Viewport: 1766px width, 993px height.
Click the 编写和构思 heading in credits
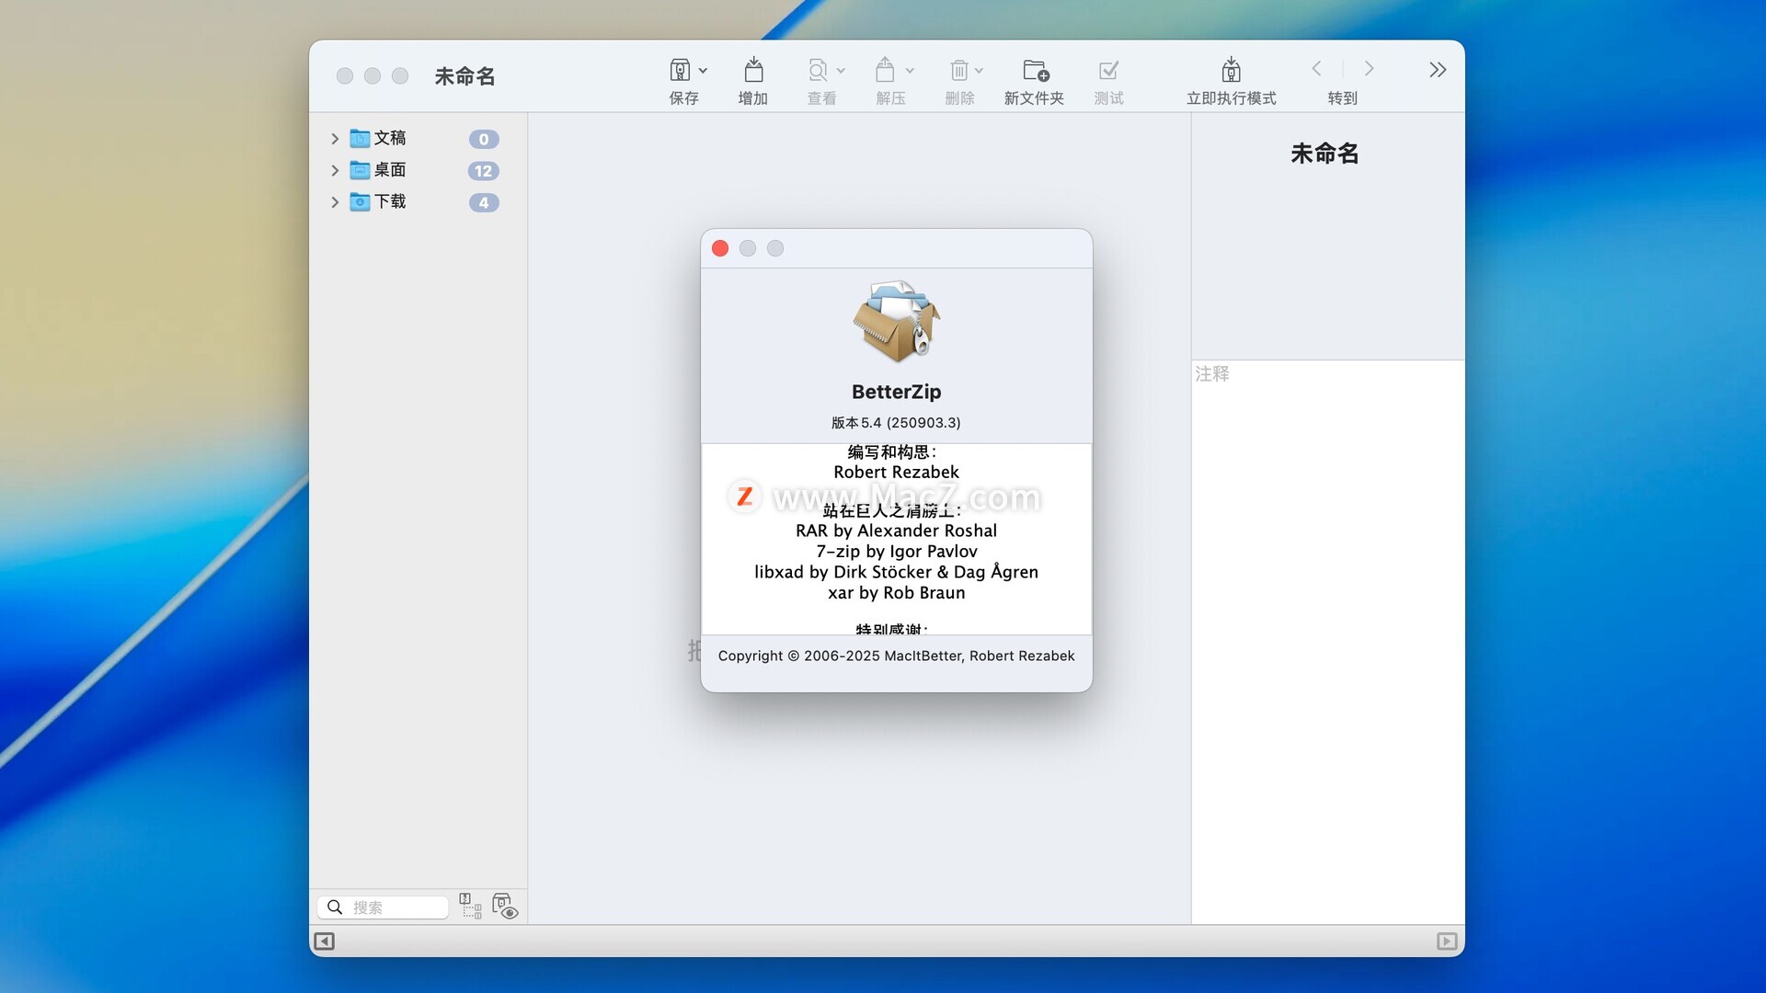point(891,452)
